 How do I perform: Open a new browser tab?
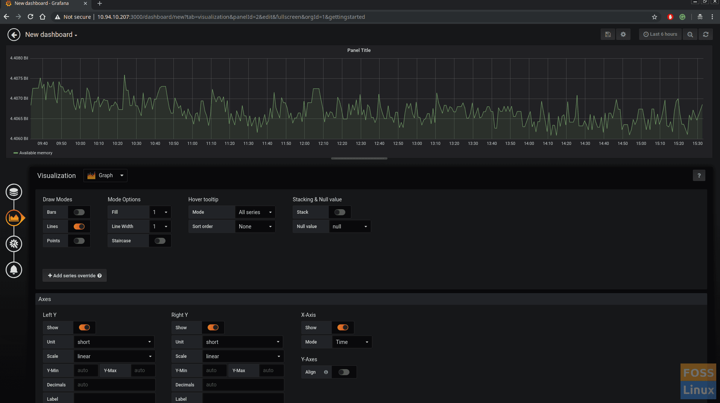(100, 3)
